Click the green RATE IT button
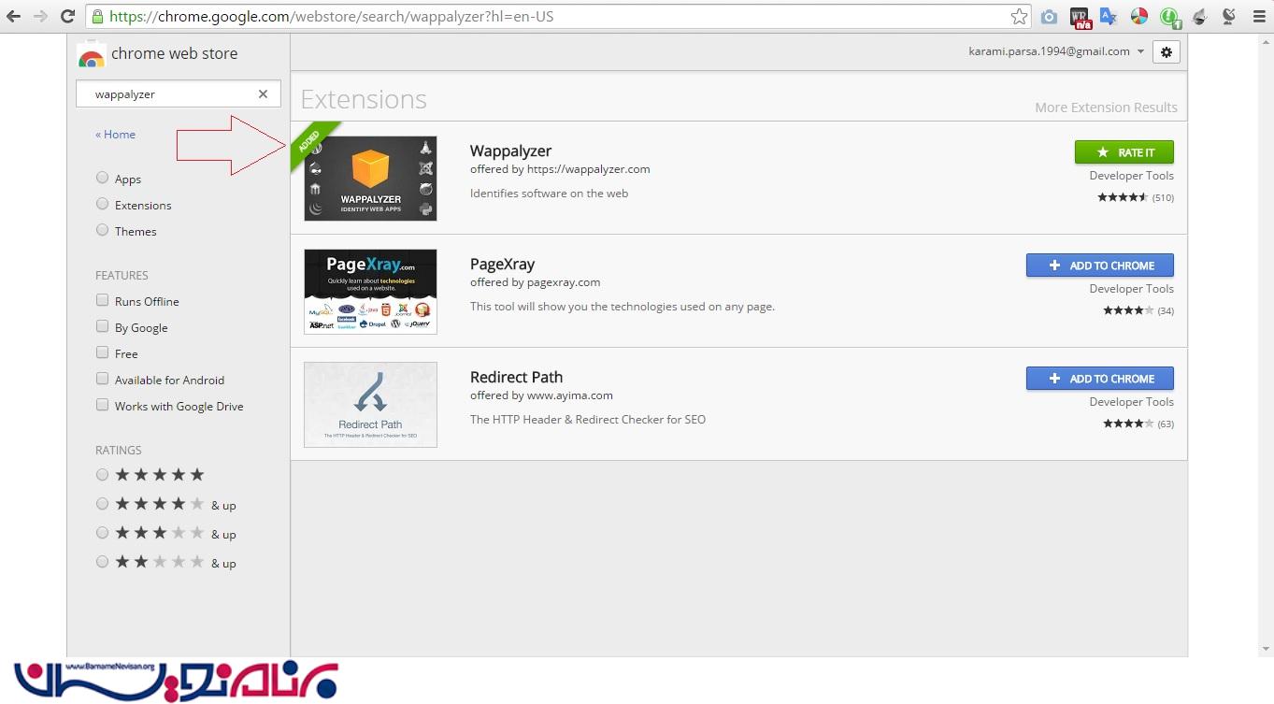The image size is (1274, 704). coord(1124,152)
